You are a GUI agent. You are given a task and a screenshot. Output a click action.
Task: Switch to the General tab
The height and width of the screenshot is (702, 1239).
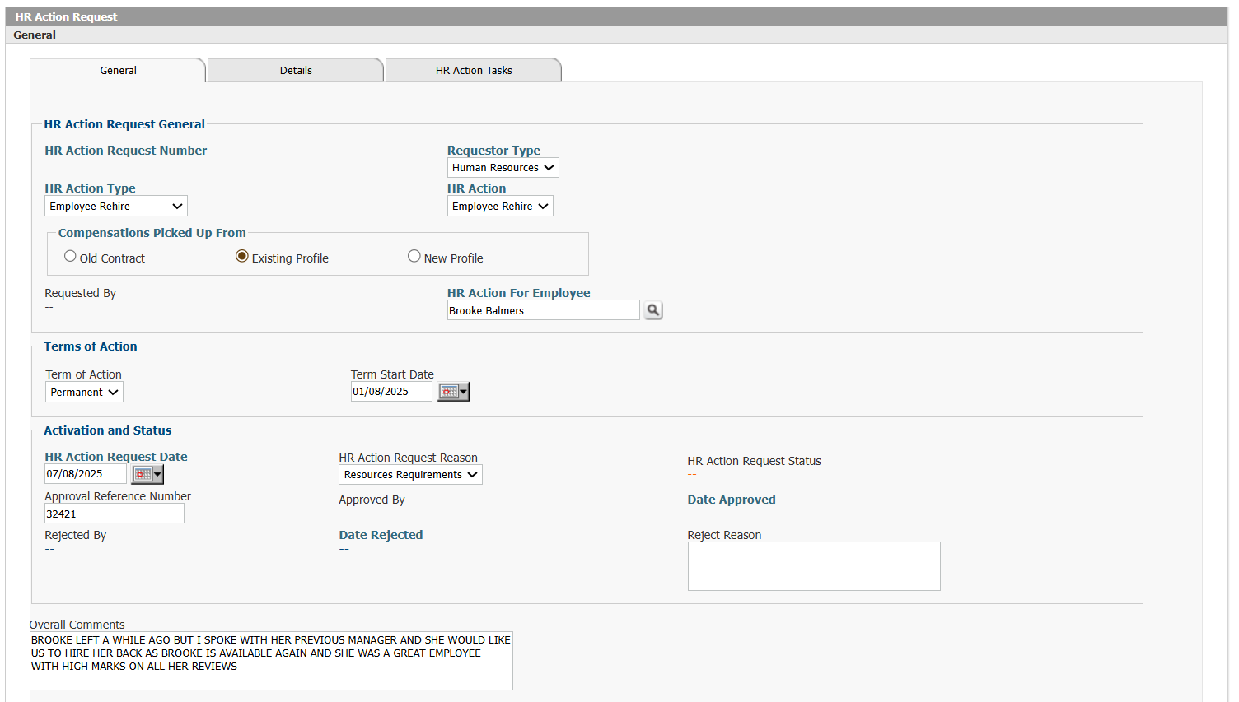[118, 71]
